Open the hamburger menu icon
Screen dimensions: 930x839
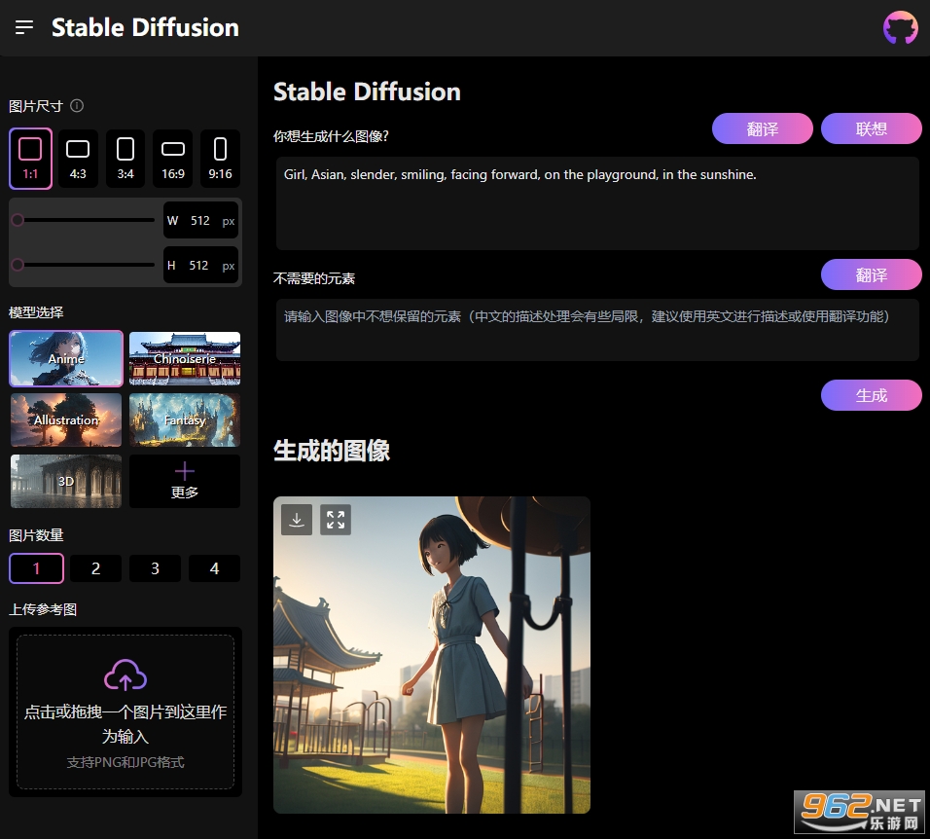click(24, 27)
